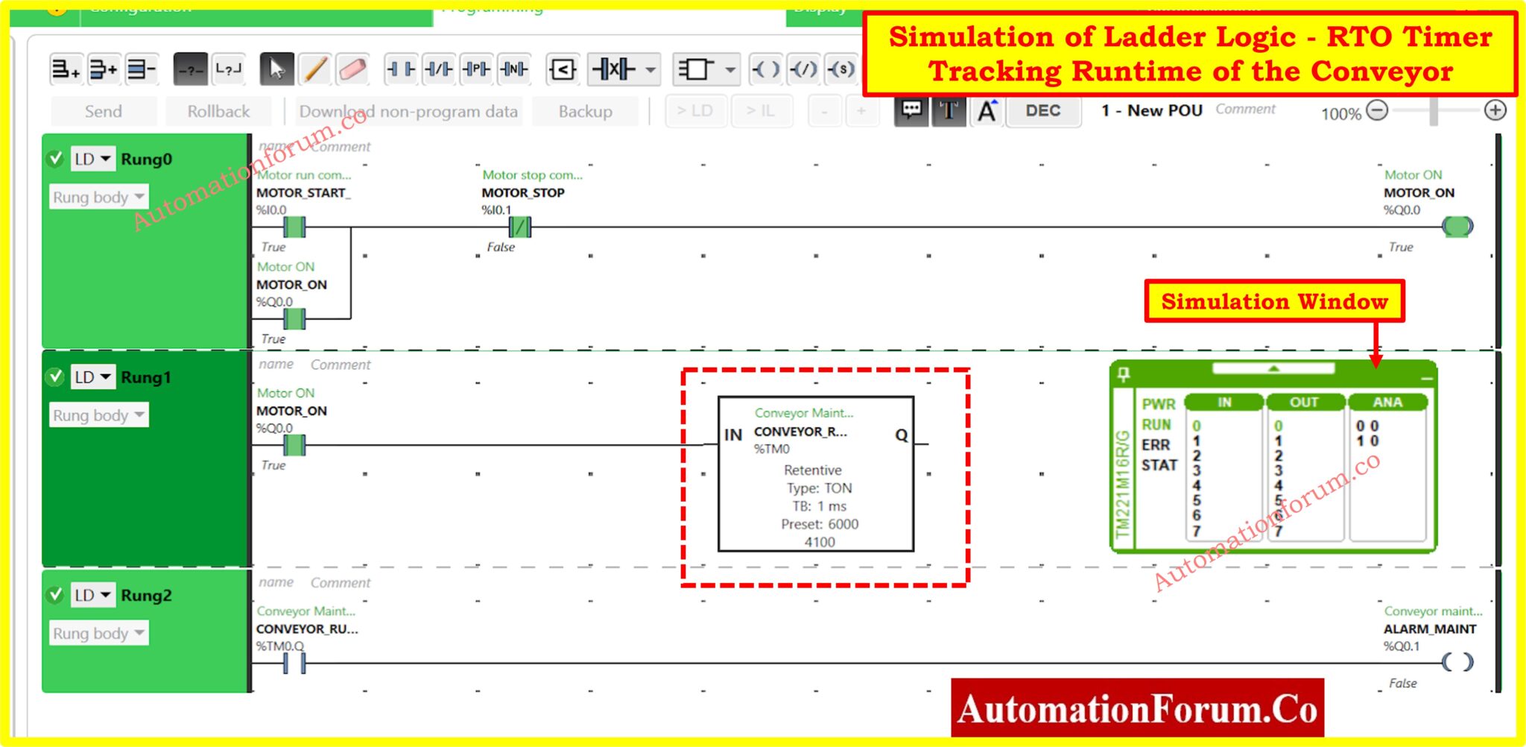
Task: Adjust the 100% zoom slider
Action: pos(1432,112)
